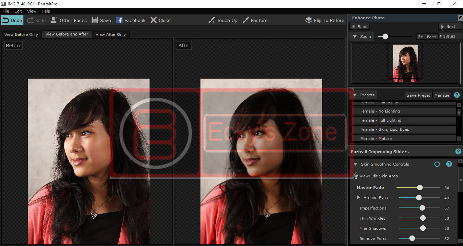Click the Fit zoom button

420,36
